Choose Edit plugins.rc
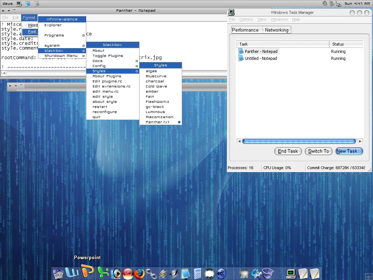Viewport: 373px width, 280px height. (113, 81)
